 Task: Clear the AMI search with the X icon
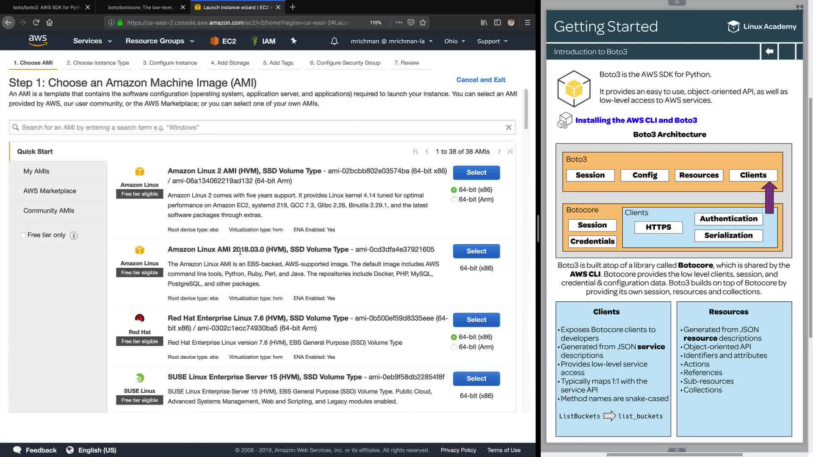click(x=509, y=127)
